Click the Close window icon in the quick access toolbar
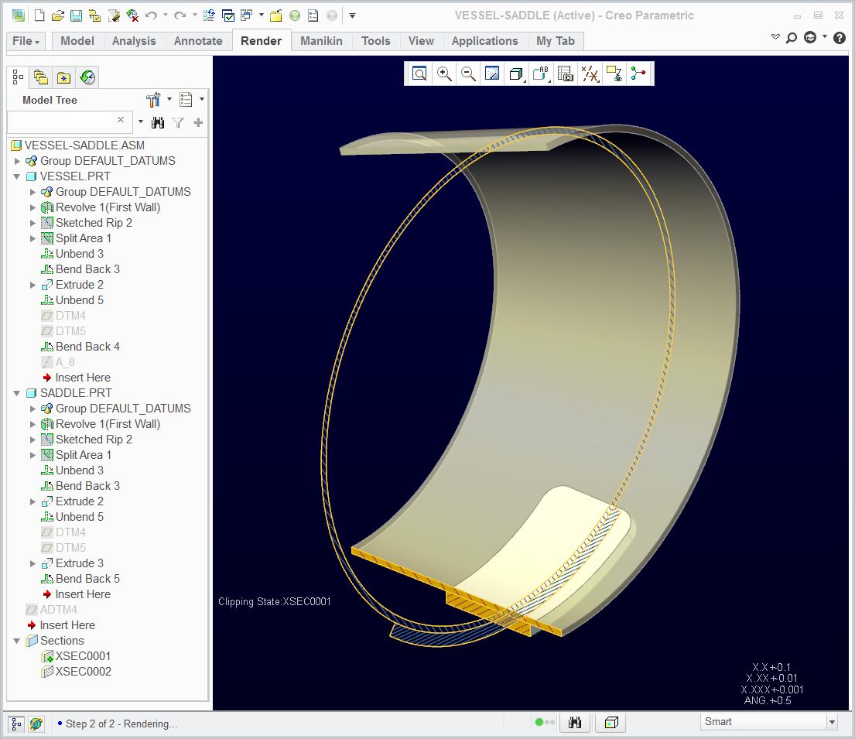The width and height of the screenshot is (855, 739). click(x=276, y=15)
